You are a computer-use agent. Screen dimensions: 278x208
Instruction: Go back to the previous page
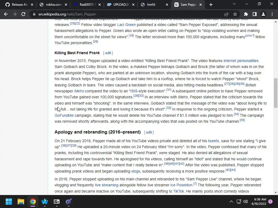(x=6, y=14)
